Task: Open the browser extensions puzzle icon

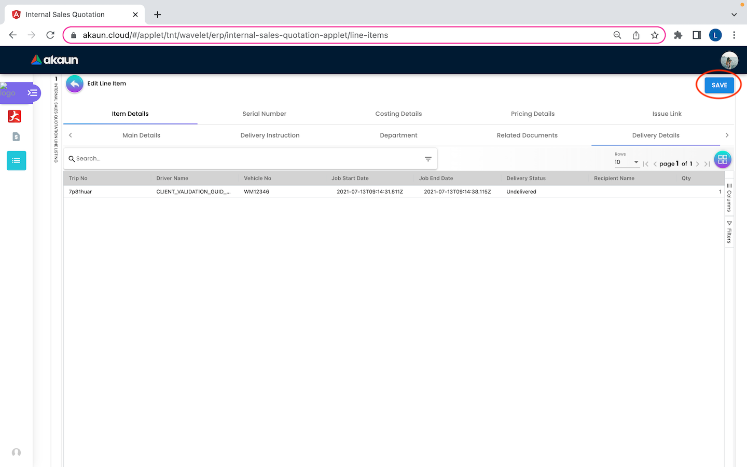Action: click(x=678, y=35)
